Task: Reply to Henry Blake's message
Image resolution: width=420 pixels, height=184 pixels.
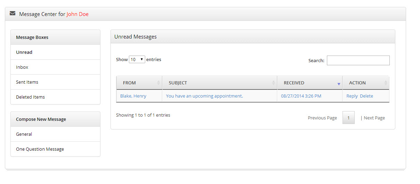Action: 352,96
